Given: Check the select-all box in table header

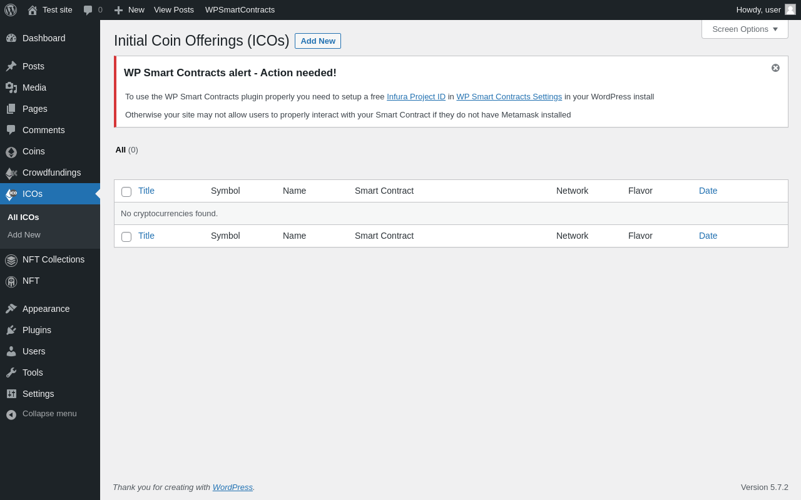Looking at the screenshot, I should 126,192.
